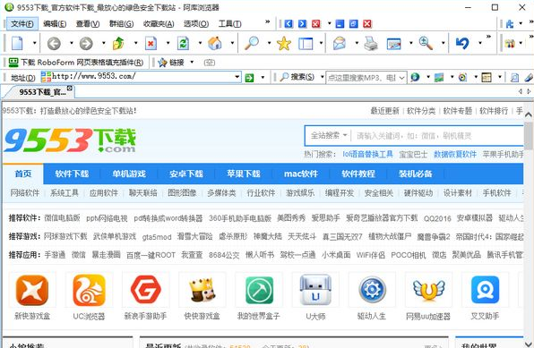The width and height of the screenshot is (534, 348).
Task: Open the 网络软件 category link
Action: click(24, 193)
